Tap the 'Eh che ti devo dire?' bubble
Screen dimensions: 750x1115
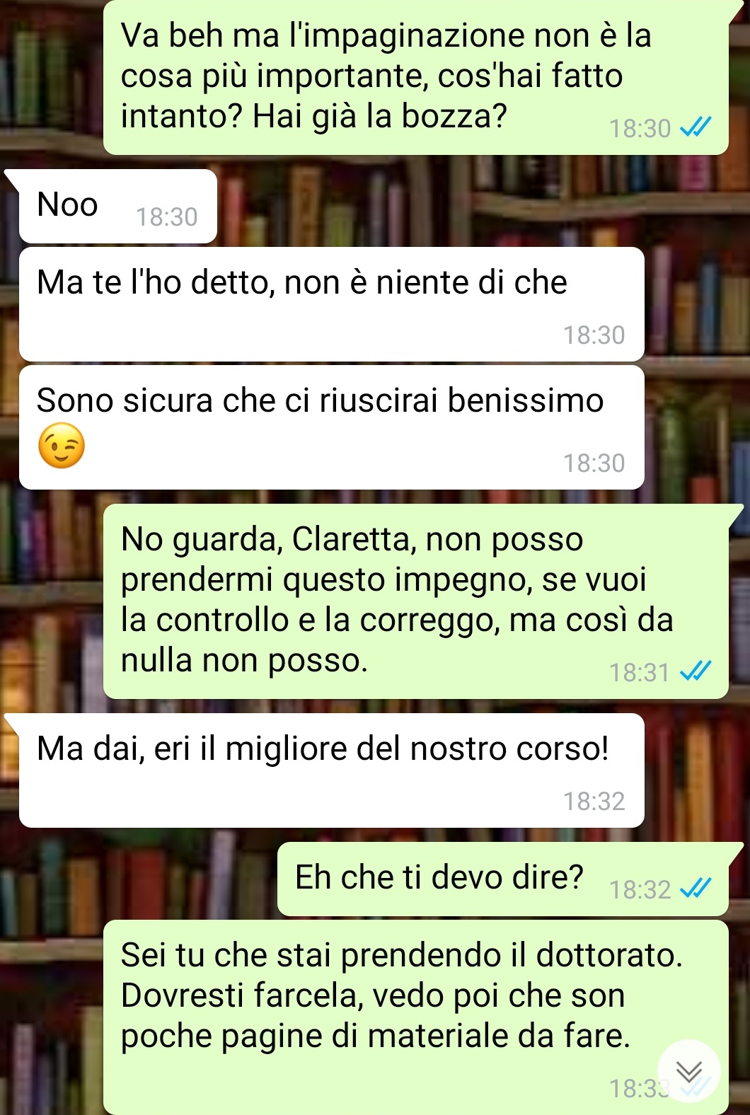tap(503, 879)
